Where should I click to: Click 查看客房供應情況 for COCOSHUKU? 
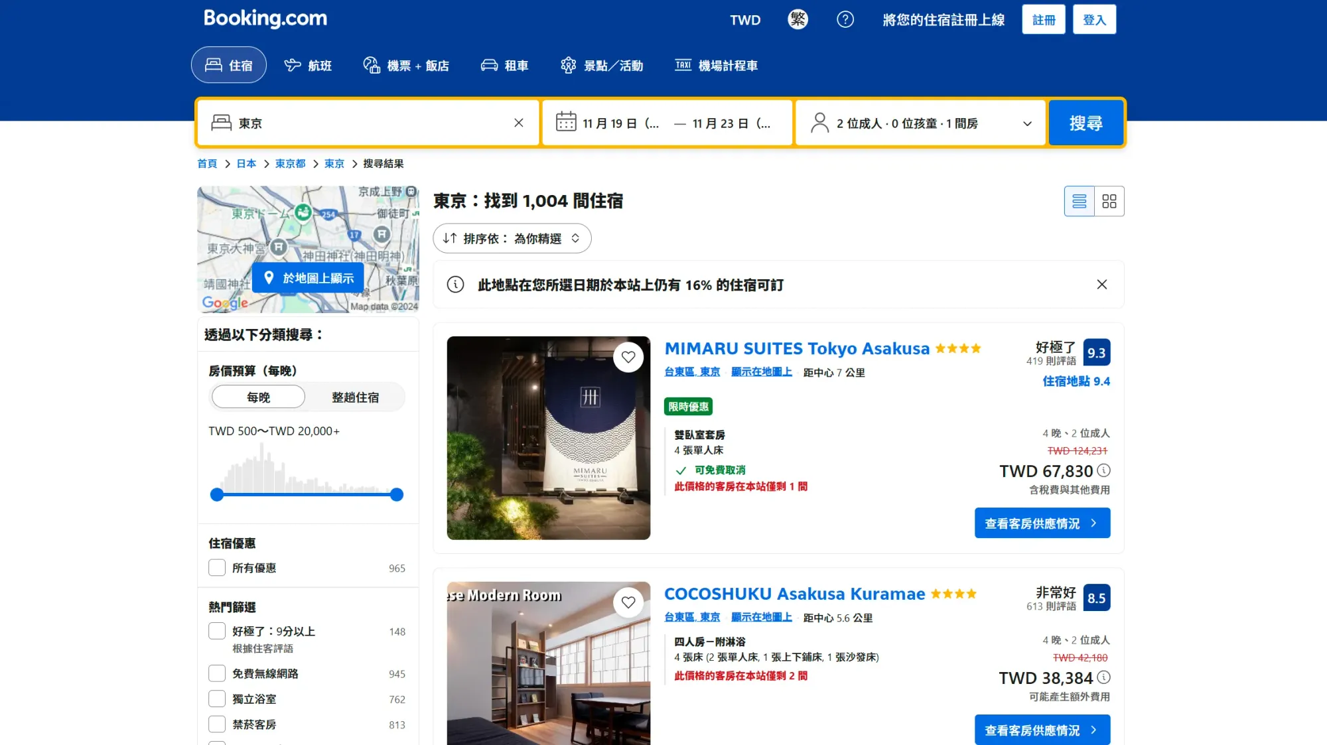(1042, 730)
